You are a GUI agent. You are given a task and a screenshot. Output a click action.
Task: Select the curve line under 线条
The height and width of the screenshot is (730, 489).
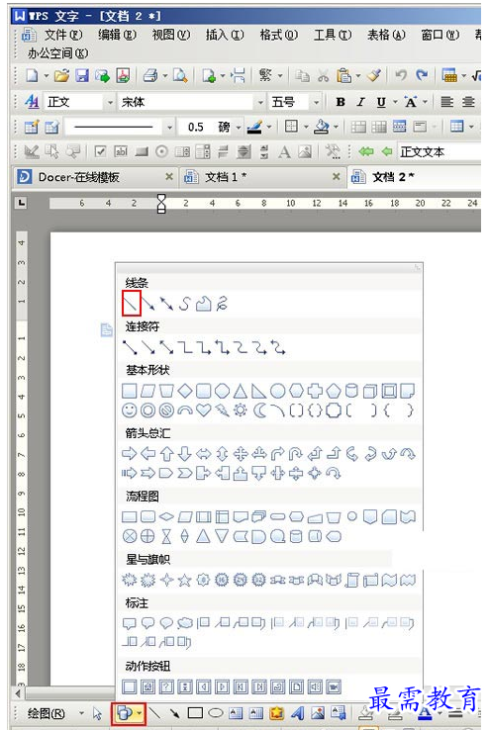pos(185,304)
